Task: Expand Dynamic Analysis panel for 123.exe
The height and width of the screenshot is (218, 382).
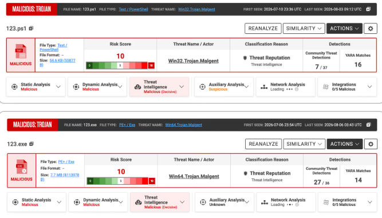Action: pyautogui.click(x=121, y=202)
